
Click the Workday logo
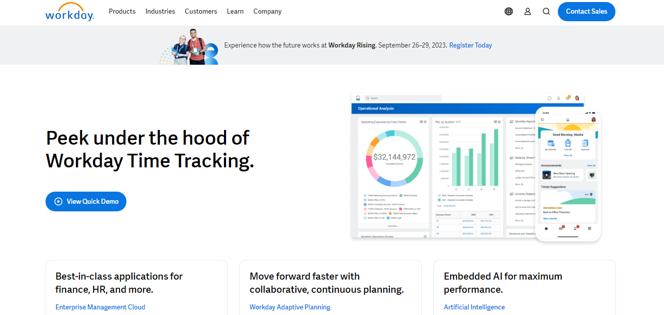tap(69, 12)
